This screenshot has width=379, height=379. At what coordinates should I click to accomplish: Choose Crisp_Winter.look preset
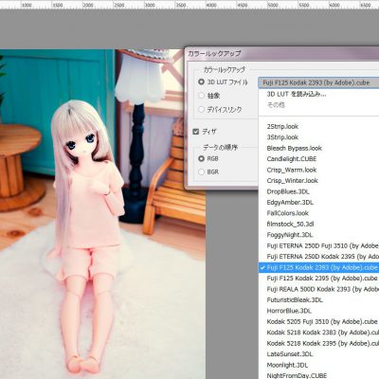[293, 181]
